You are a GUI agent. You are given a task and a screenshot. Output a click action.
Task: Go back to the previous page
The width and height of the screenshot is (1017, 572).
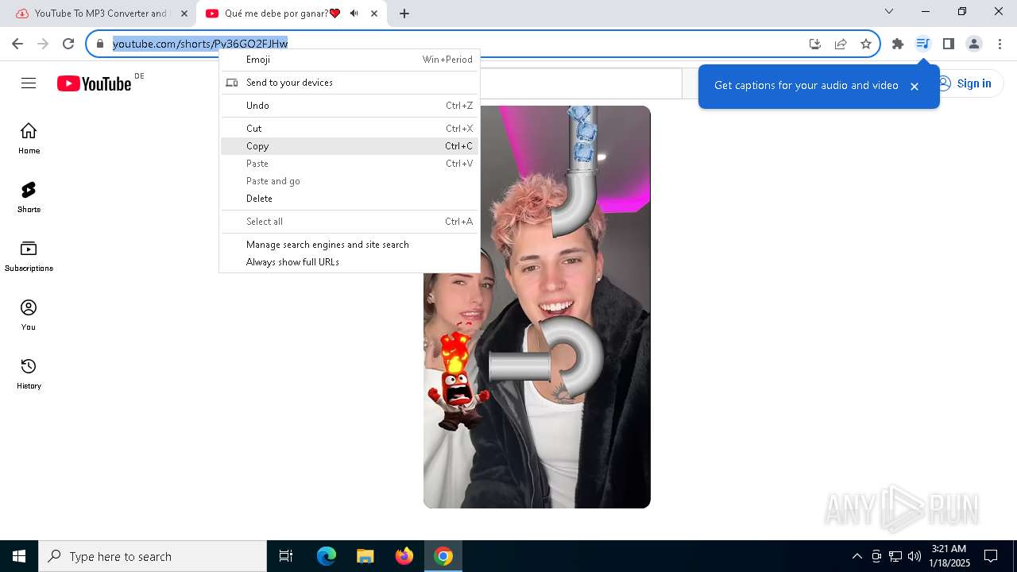click(x=17, y=44)
